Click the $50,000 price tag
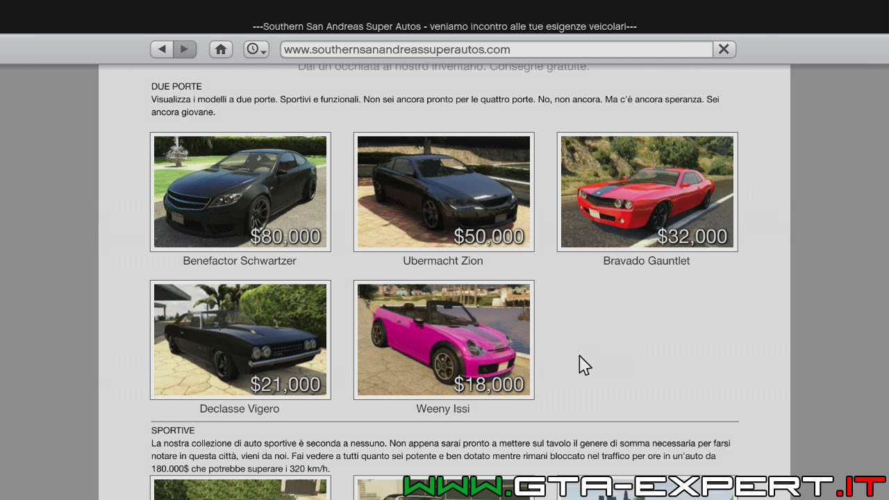889x500 pixels. [x=489, y=237]
